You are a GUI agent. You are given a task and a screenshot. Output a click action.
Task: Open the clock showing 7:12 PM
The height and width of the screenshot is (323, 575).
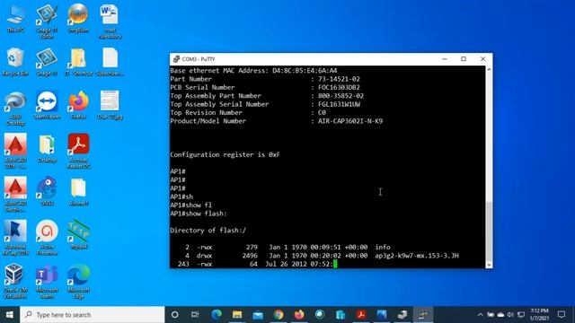(539, 315)
